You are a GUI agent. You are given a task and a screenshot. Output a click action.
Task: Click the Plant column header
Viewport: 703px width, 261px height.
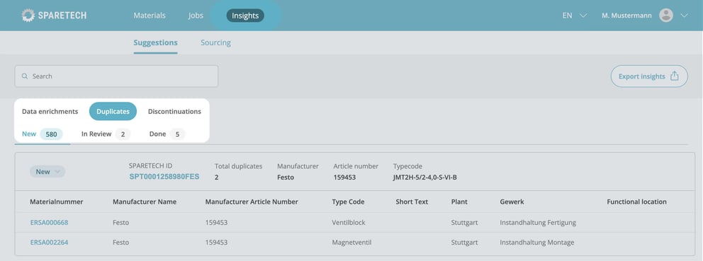point(459,202)
